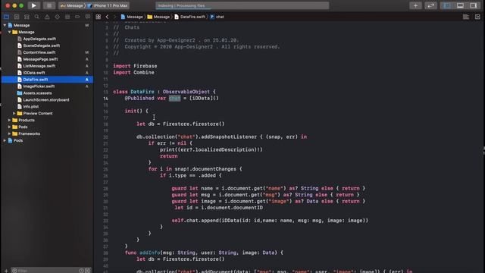Toggle code review with the arrows button
The height and width of the screenshot is (273, 485).
click(430, 5)
